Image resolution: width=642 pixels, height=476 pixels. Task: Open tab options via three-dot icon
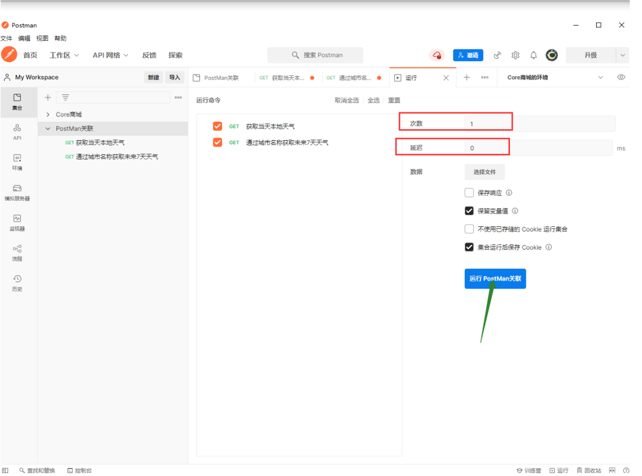coord(485,77)
